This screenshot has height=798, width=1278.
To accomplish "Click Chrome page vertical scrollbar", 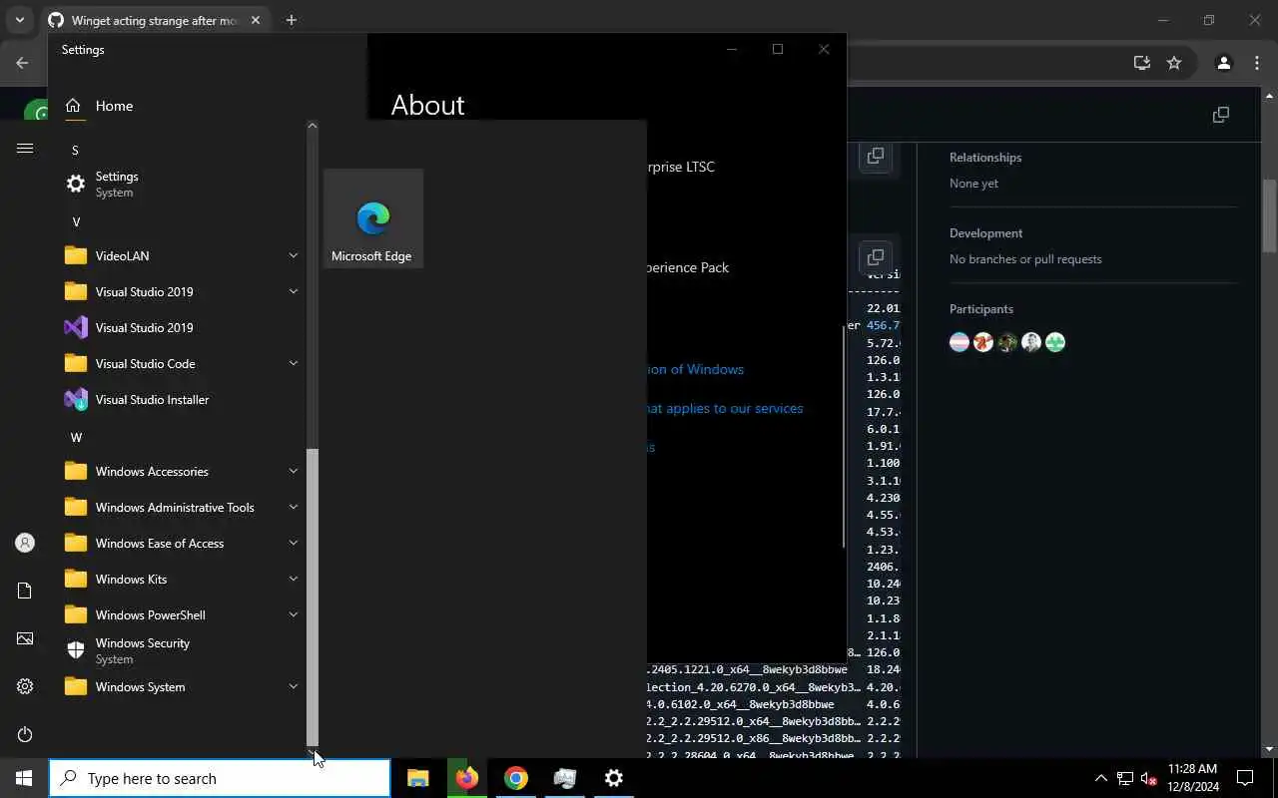I will [x=1269, y=214].
